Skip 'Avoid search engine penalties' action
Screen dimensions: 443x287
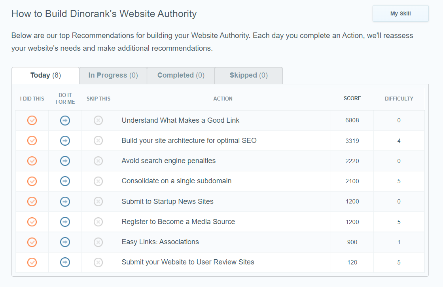(98, 161)
